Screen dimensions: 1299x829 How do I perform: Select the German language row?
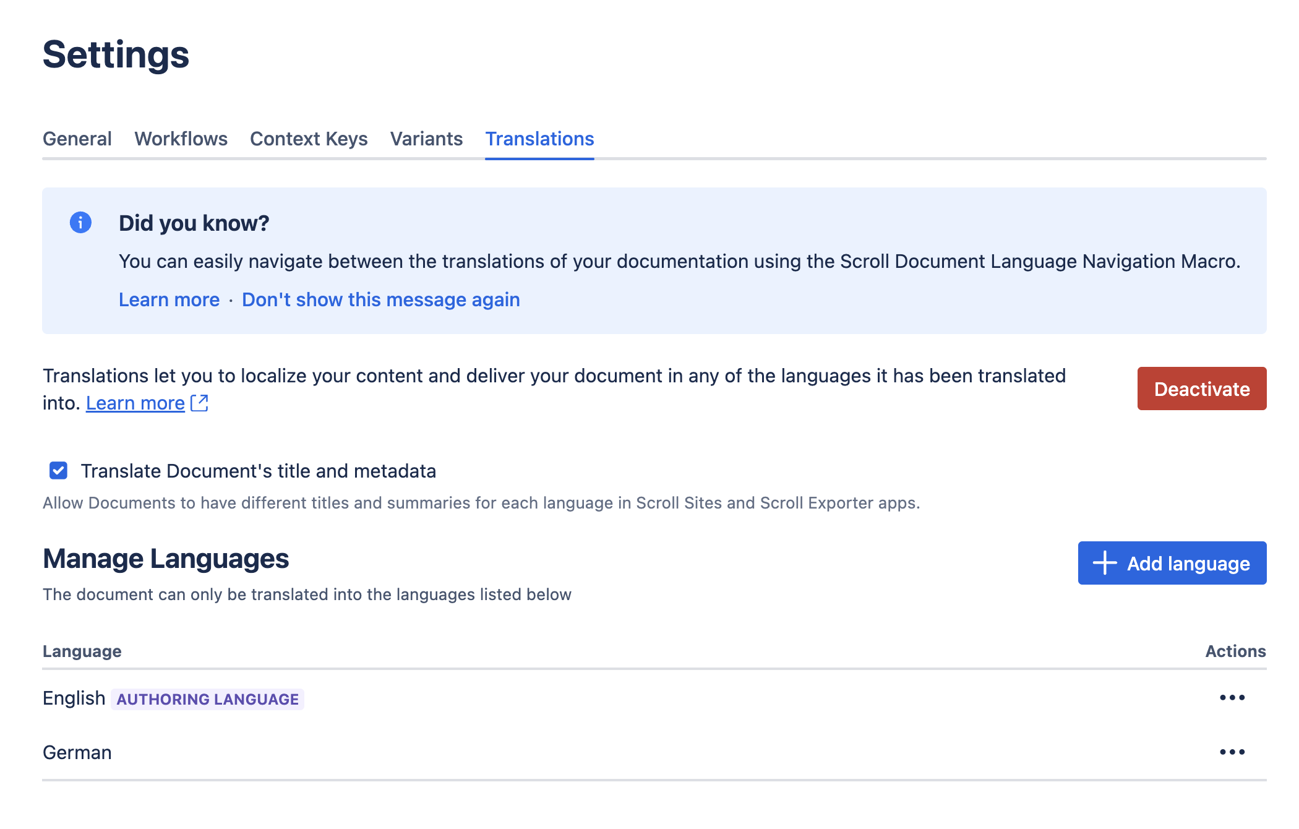coord(77,752)
